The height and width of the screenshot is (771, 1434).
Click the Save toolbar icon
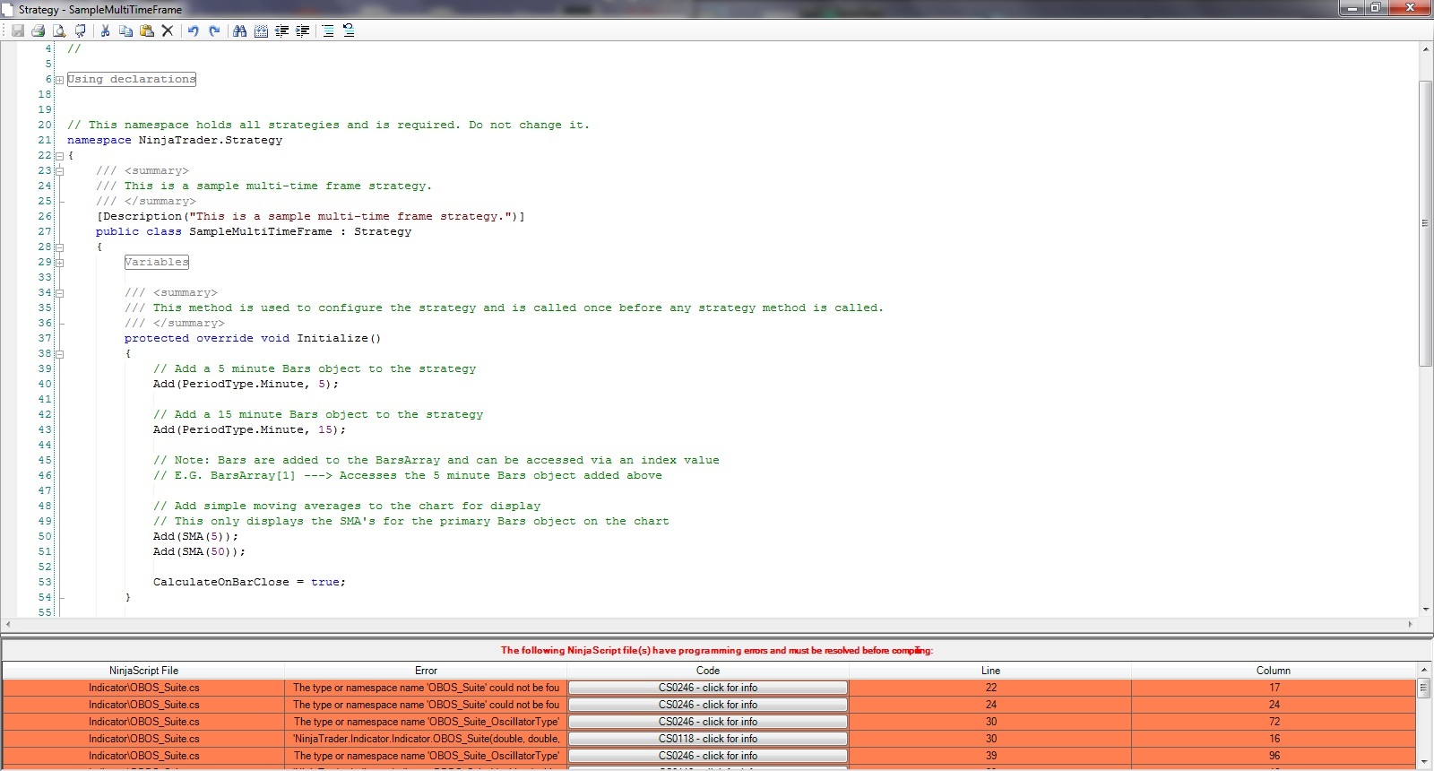pos(18,30)
